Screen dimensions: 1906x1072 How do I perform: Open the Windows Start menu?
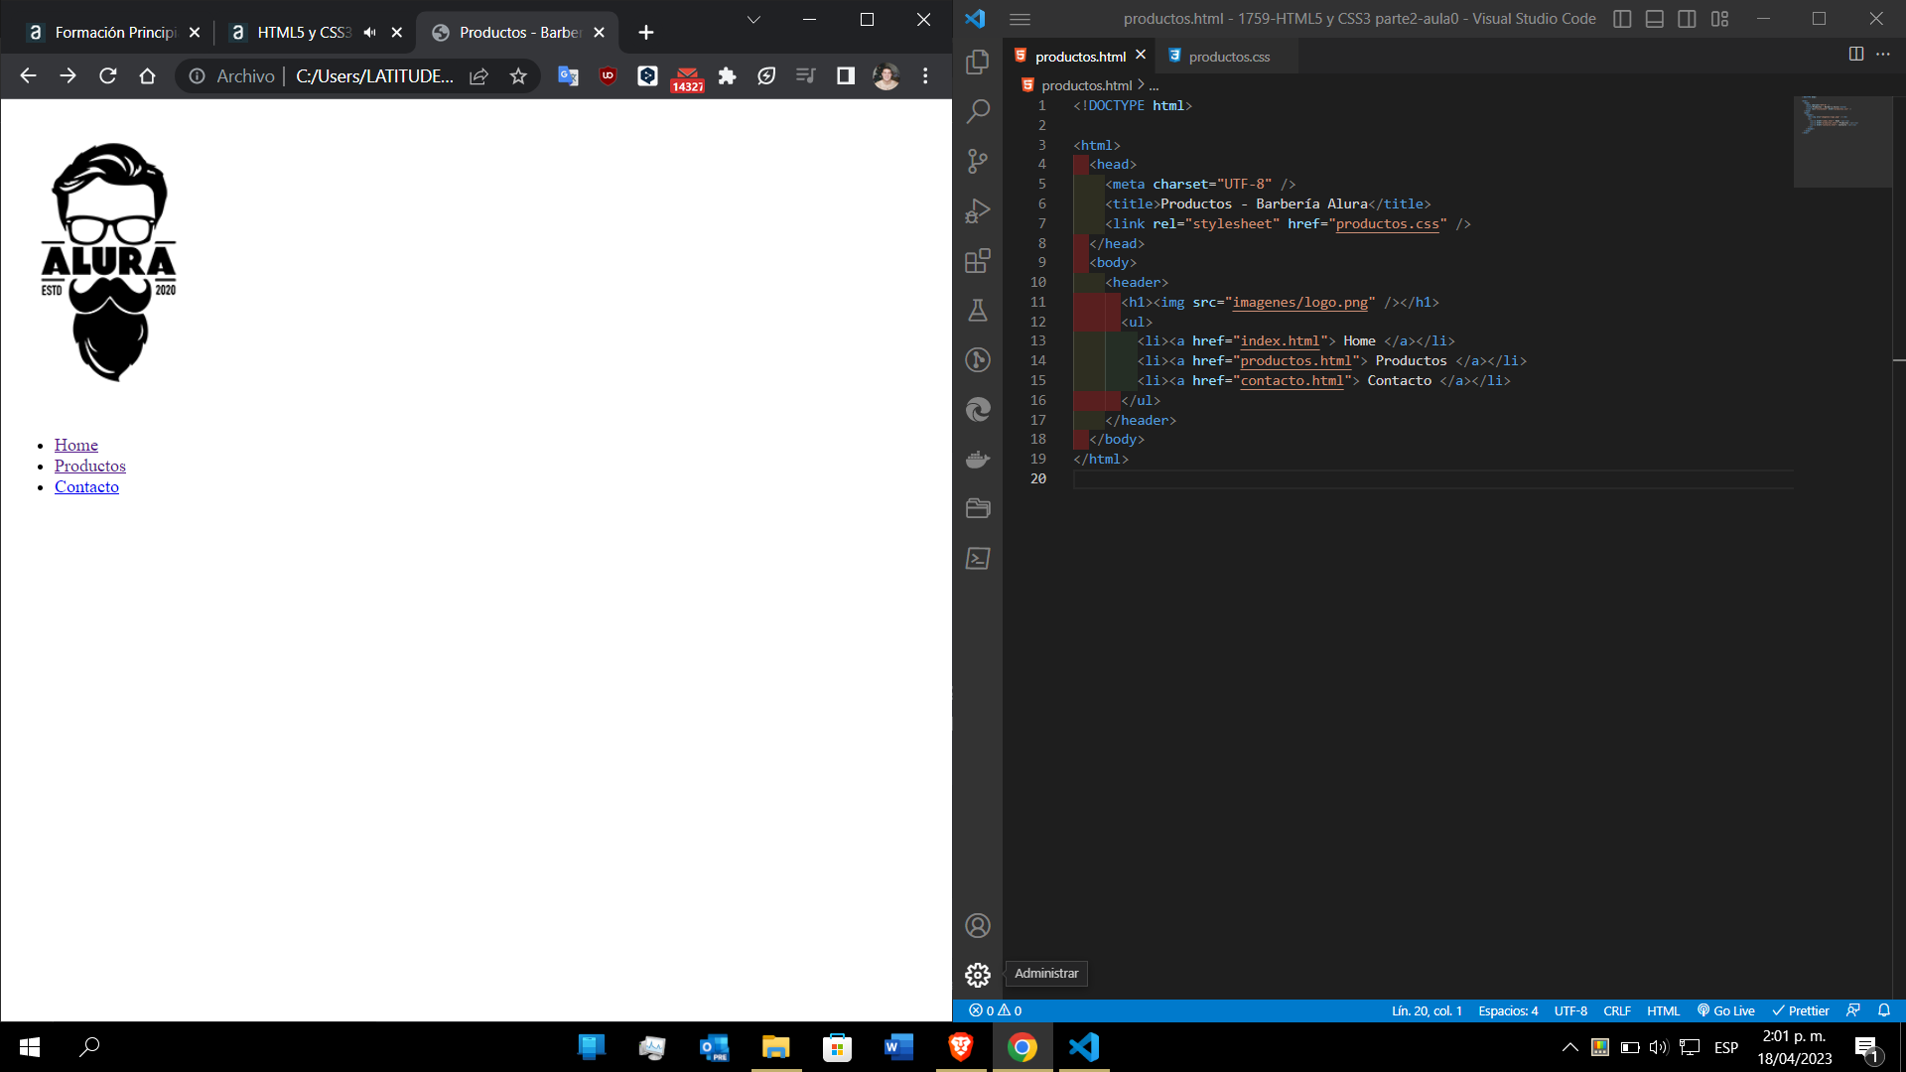point(30,1047)
